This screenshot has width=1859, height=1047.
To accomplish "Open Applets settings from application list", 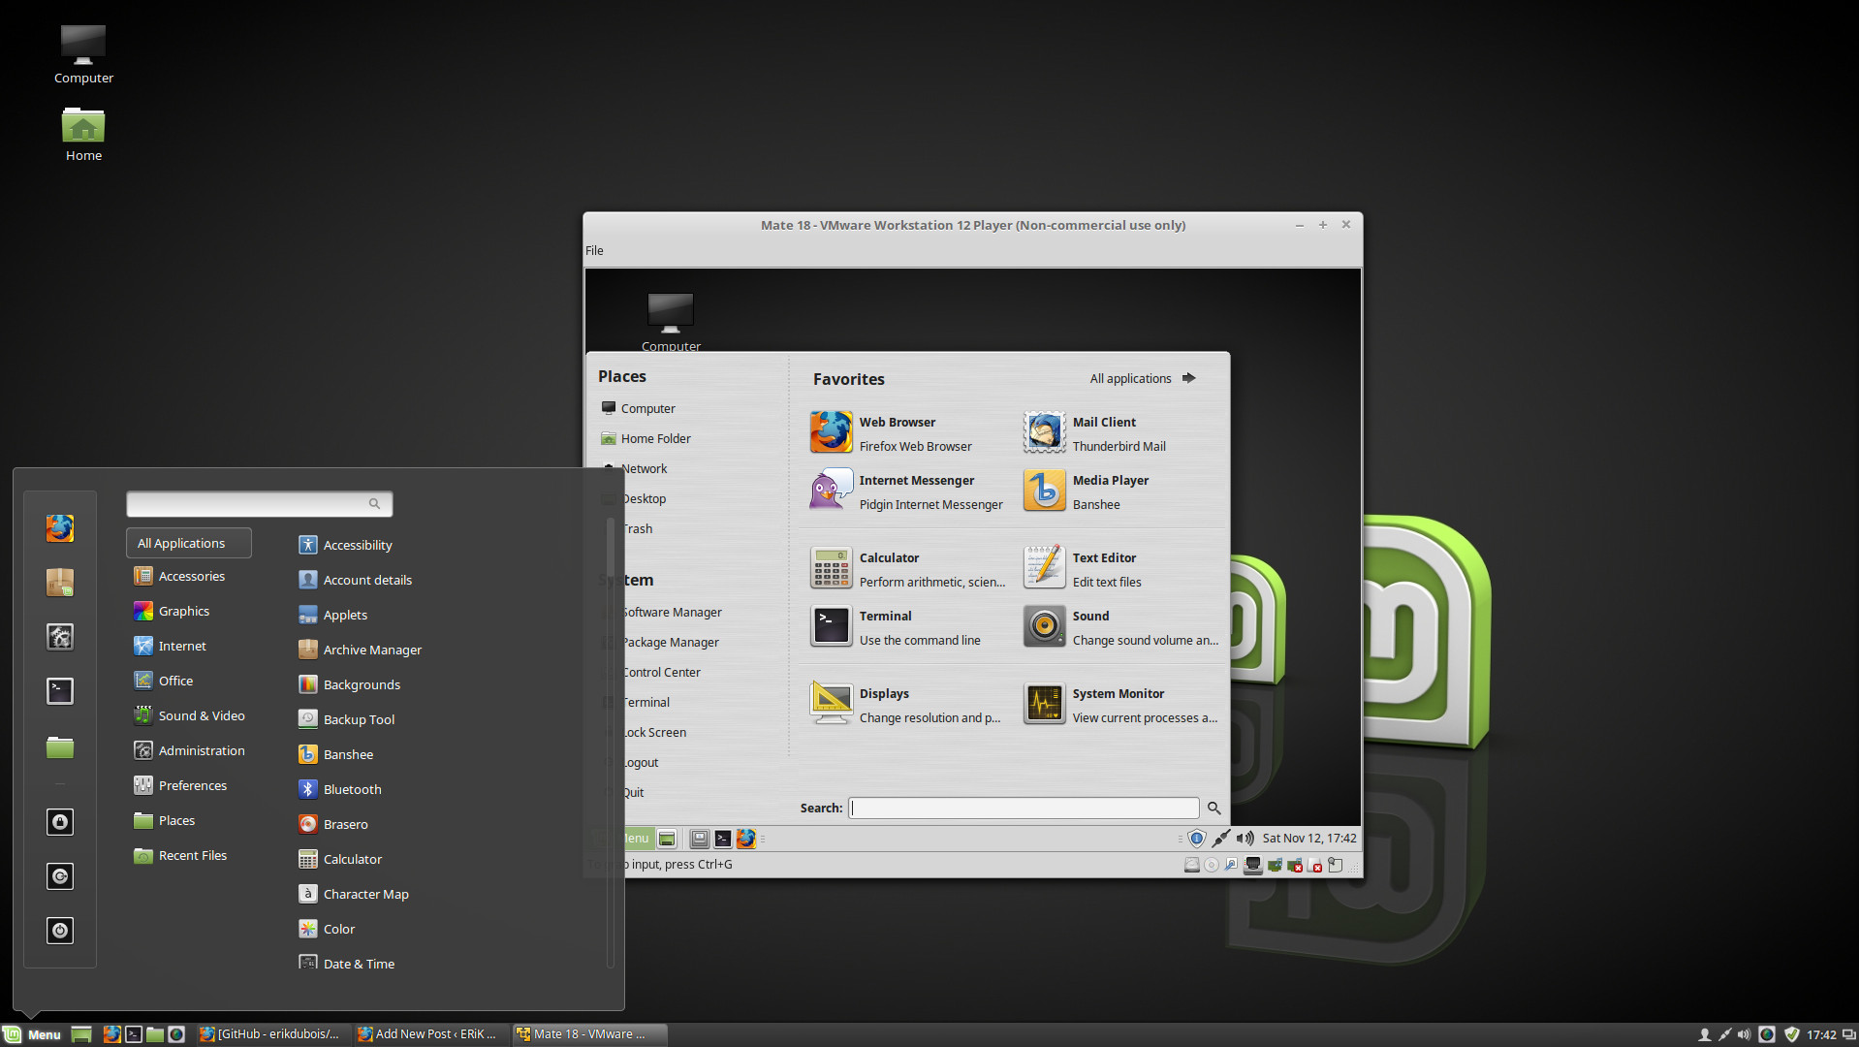I will (x=332, y=615).
